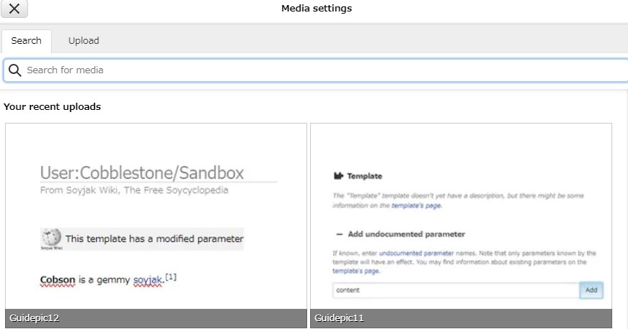Click the Guidepic12 caption bar

pos(156,318)
